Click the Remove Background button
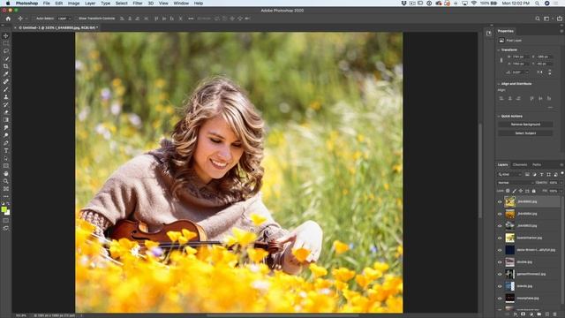This screenshot has height=318, width=565. (525, 125)
